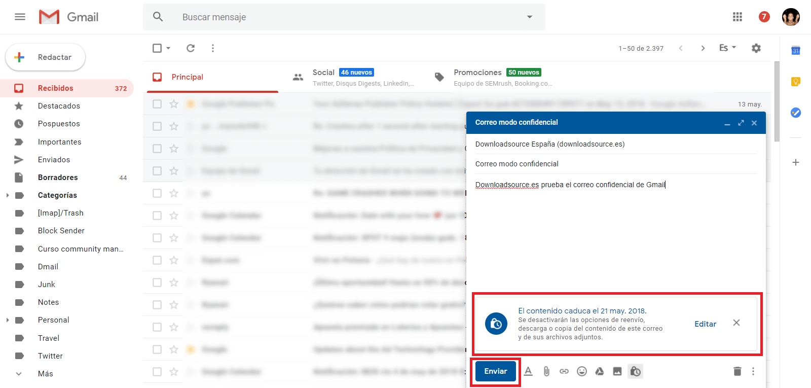This screenshot has width=811, height=388.
Task: Expand the Personal label
Action: (x=7, y=320)
